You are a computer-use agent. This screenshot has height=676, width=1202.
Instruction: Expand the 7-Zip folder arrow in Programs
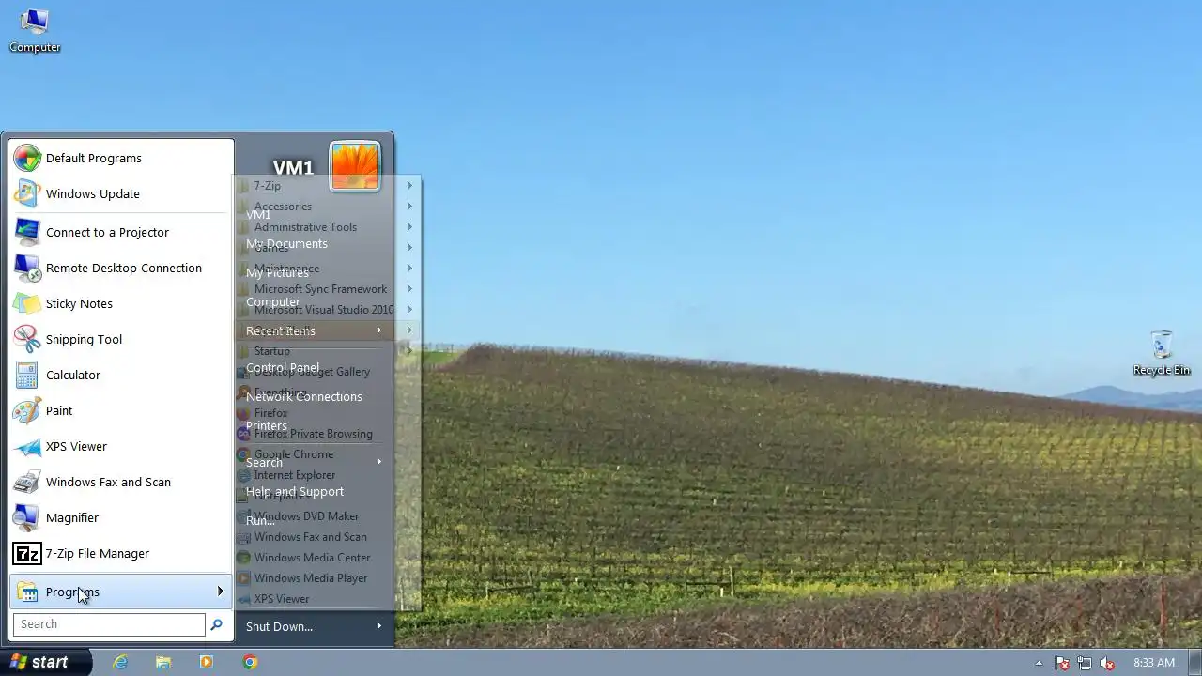409,186
